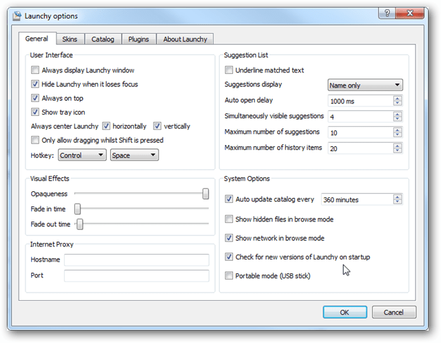Open the Space hotkey key dropdown
This screenshot has height=343, width=441.
coord(134,155)
